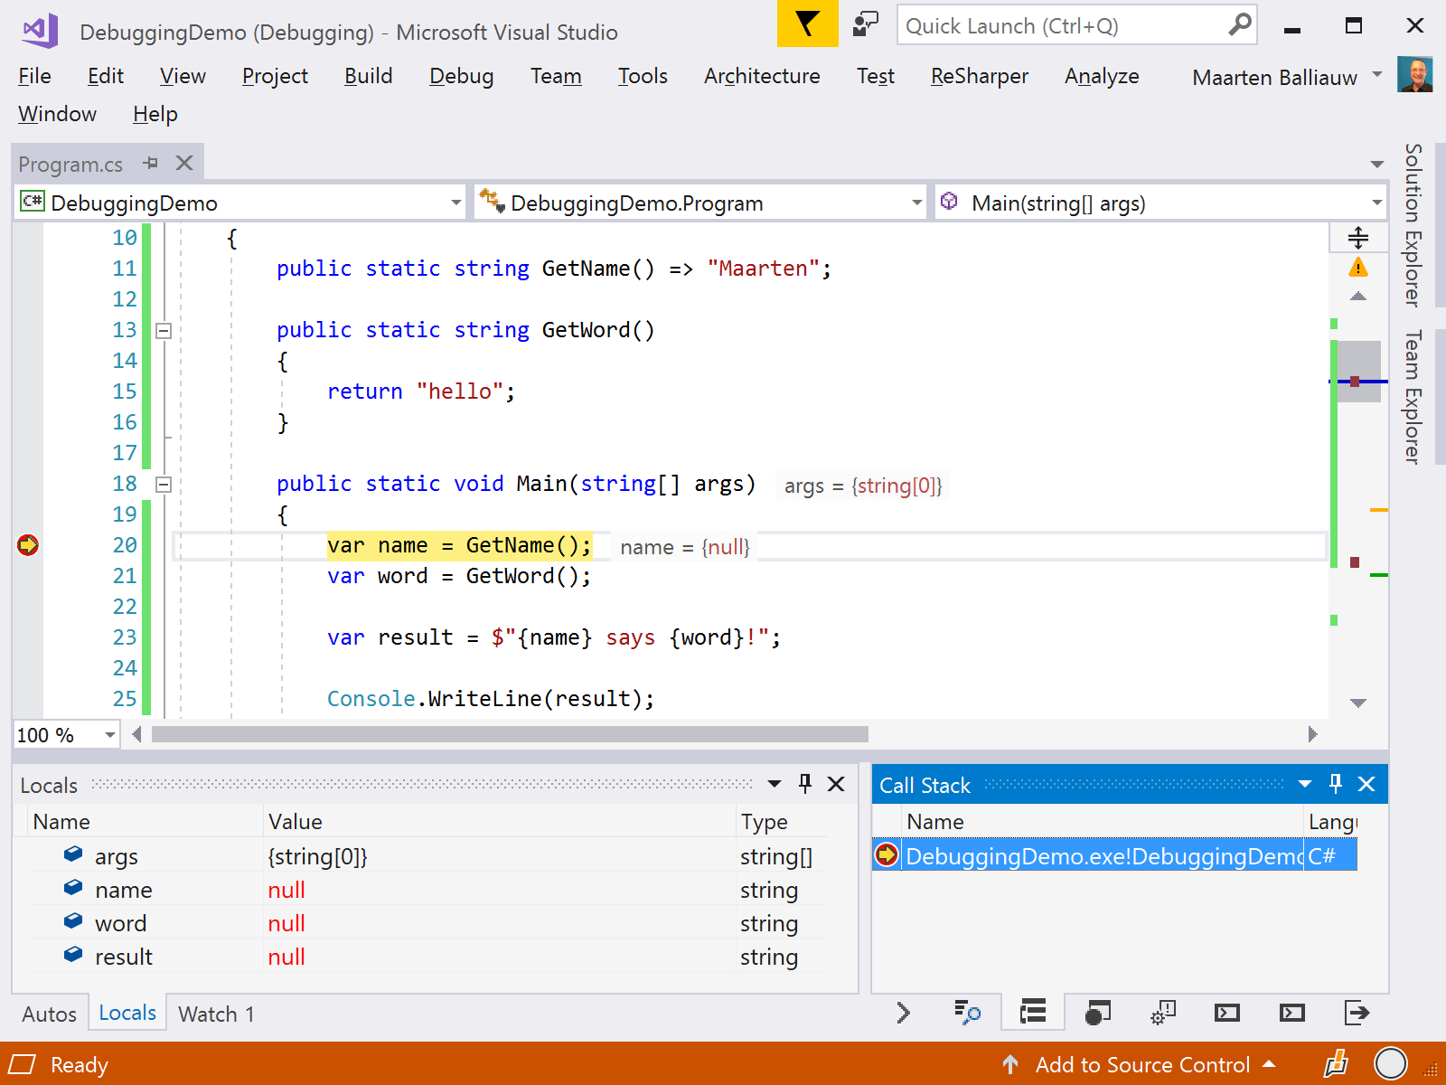Pin the Locals window
This screenshot has height=1085, width=1446.
coord(804,784)
